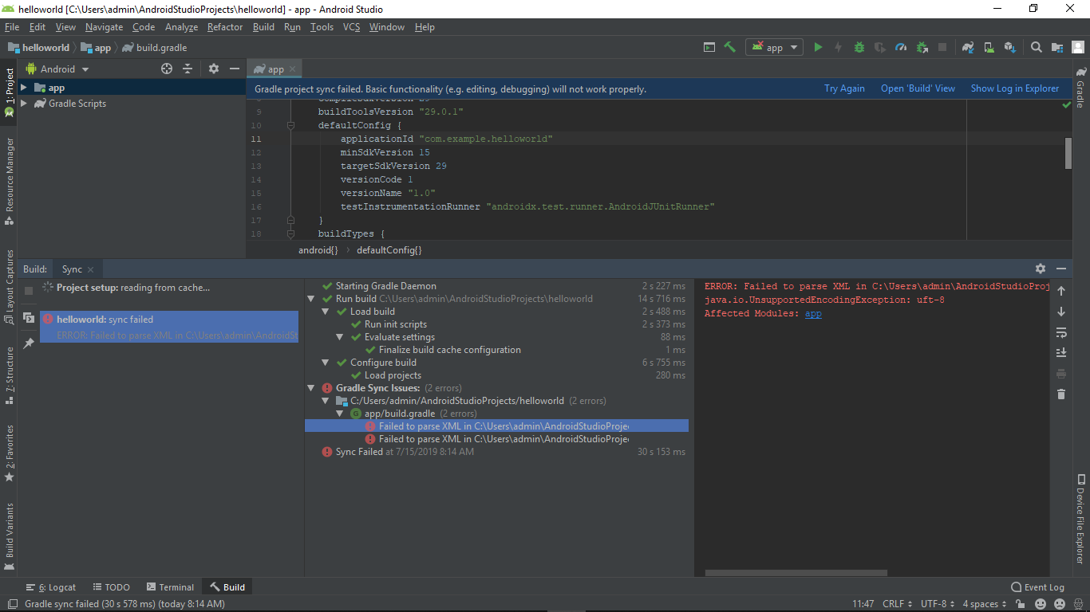
Task: Click the Scroll from Source target icon
Action: coord(167,69)
